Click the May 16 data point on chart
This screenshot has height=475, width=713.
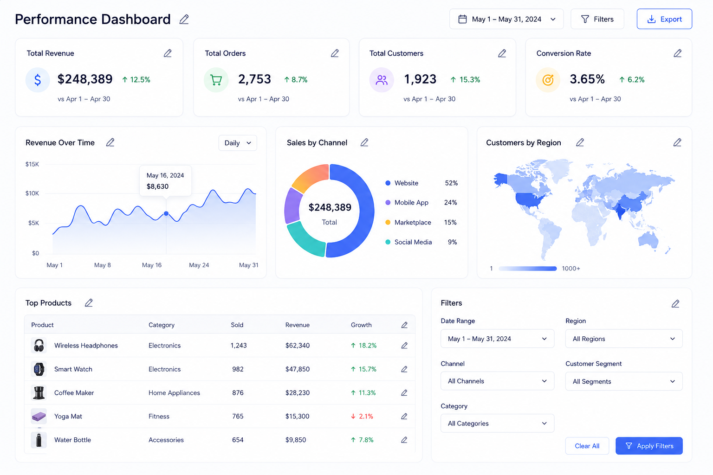point(166,214)
